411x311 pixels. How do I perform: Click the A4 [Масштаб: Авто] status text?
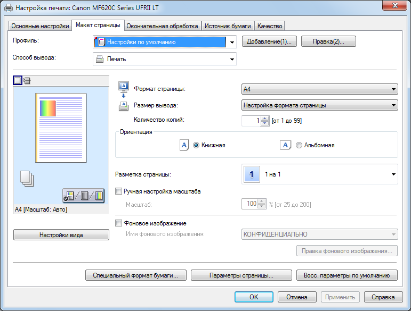pos(41,209)
